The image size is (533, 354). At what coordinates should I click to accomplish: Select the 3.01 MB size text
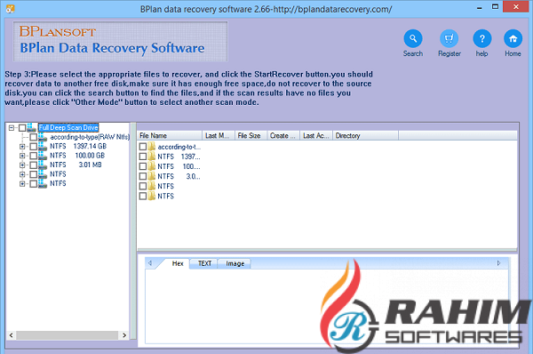coord(90,165)
